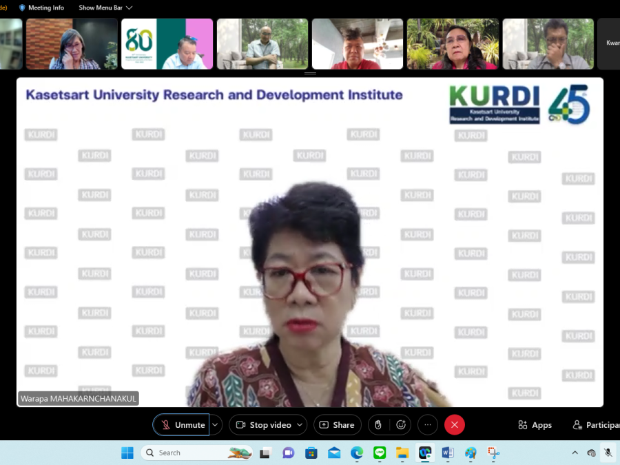The image size is (620, 465).
Task: Expand Show Menu Bar dropdown
Action: [x=105, y=8]
